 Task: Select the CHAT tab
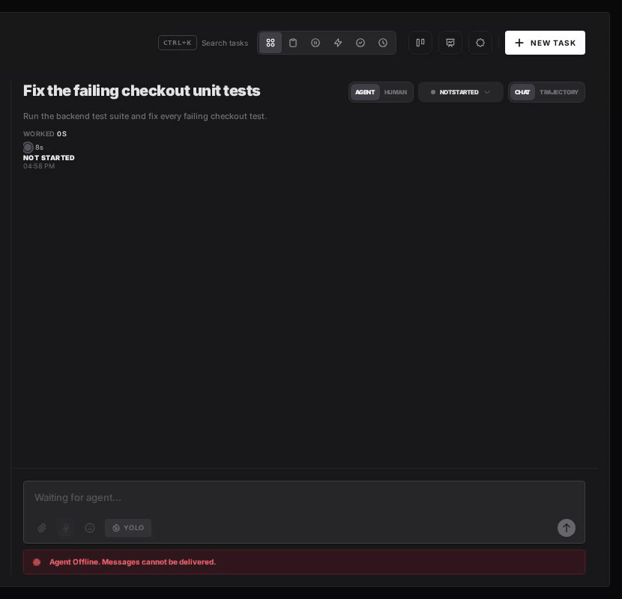522,92
